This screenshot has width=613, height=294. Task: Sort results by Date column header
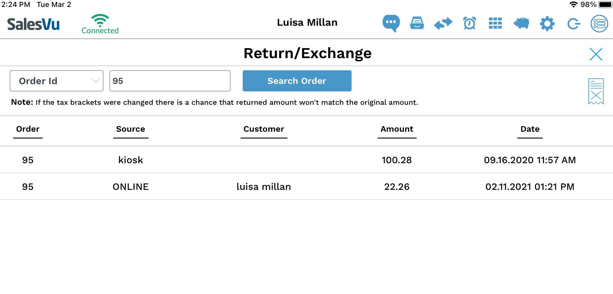click(530, 129)
